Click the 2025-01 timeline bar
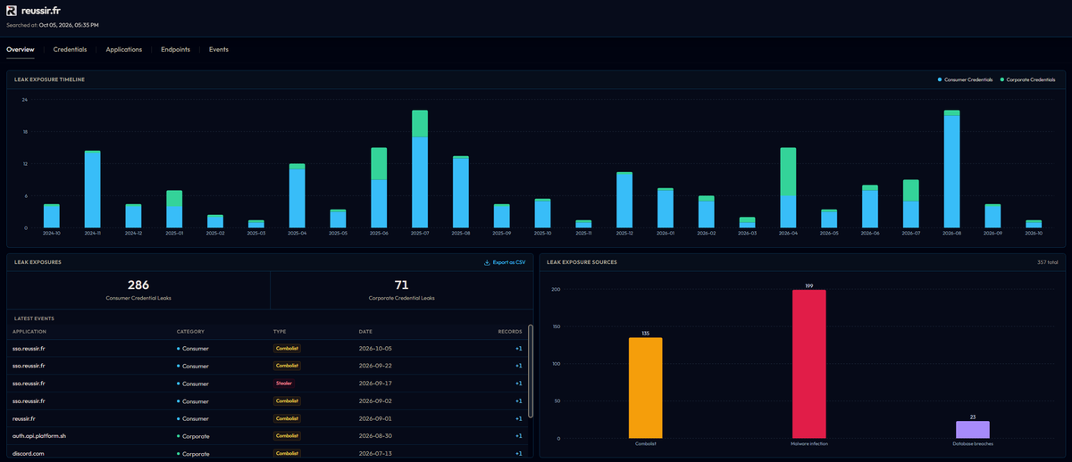This screenshot has width=1072, height=462. pyautogui.click(x=174, y=209)
